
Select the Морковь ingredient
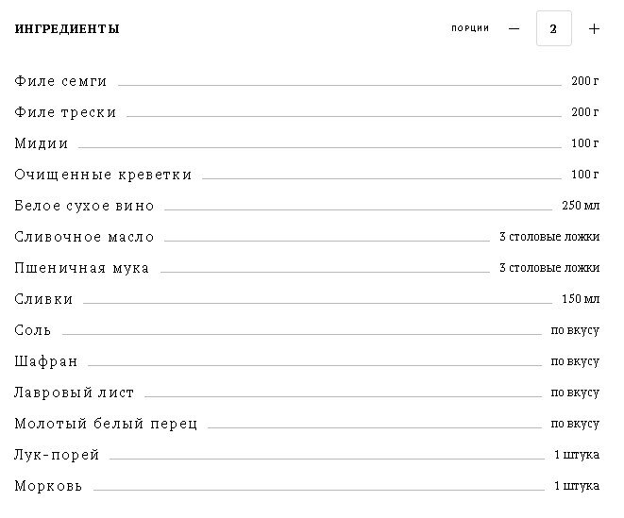point(49,486)
